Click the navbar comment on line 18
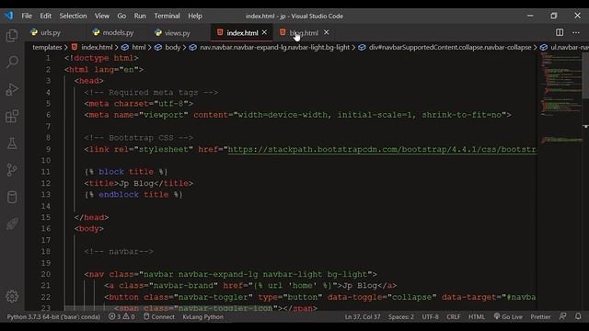This screenshot has width=589, height=331. [x=119, y=251]
